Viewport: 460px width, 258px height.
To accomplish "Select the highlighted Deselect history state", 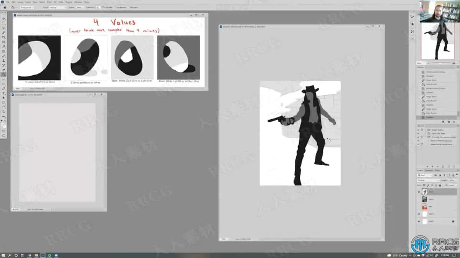I will click(x=436, y=117).
